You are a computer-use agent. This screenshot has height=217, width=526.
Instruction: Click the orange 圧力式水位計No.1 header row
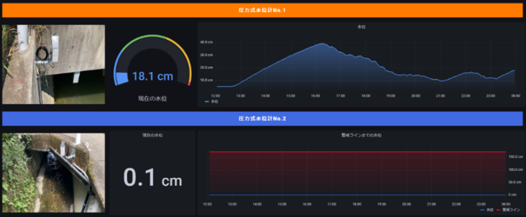[x=262, y=10]
